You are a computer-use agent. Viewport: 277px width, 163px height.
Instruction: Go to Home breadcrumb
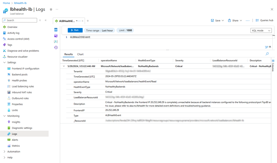tap(6, 3)
